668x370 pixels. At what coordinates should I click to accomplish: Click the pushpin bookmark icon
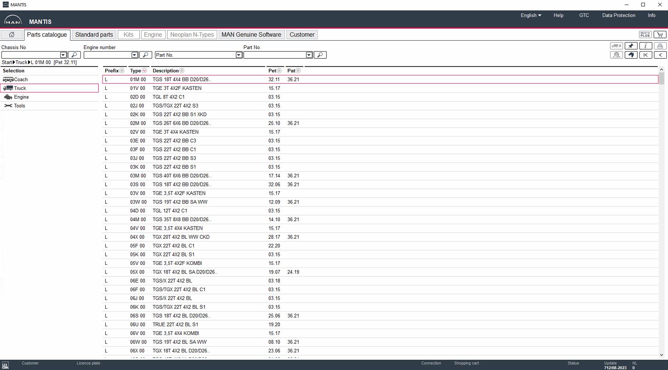pos(631,46)
